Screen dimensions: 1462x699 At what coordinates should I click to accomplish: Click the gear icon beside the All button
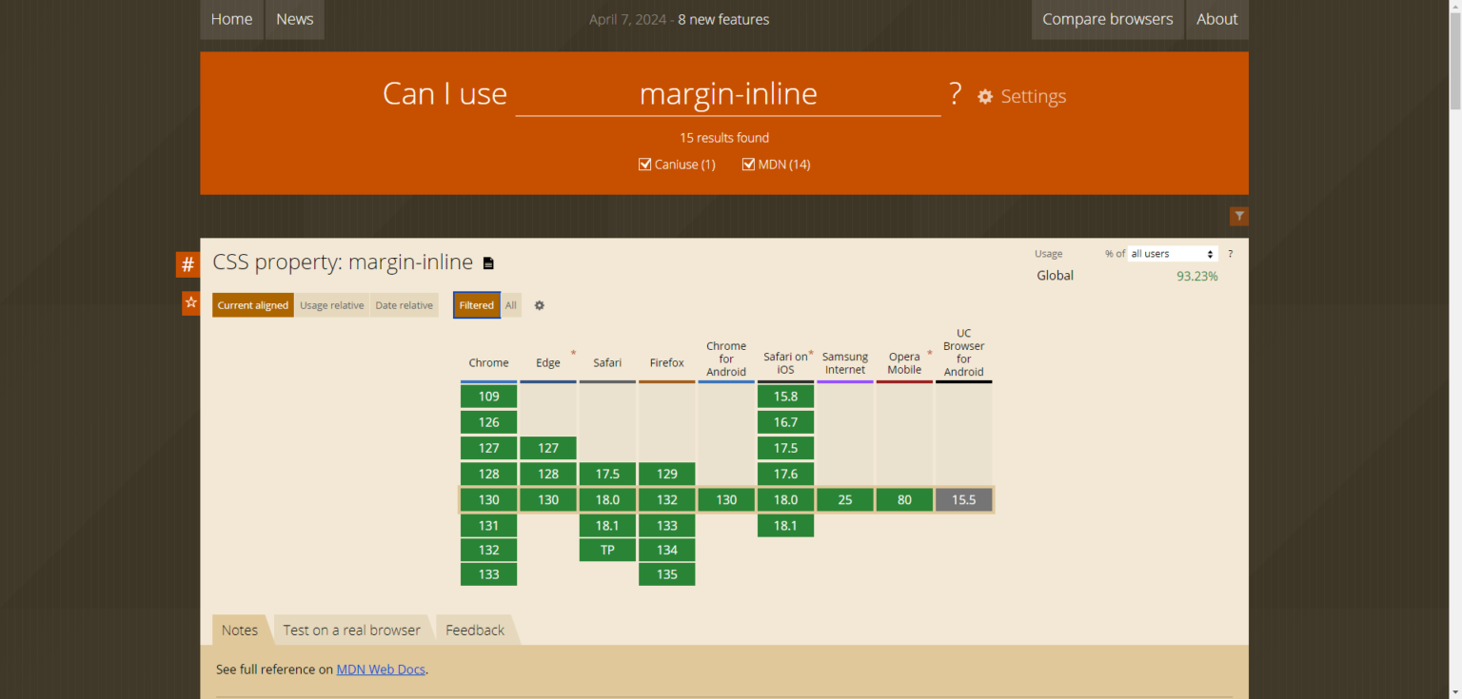tap(540, 305)
